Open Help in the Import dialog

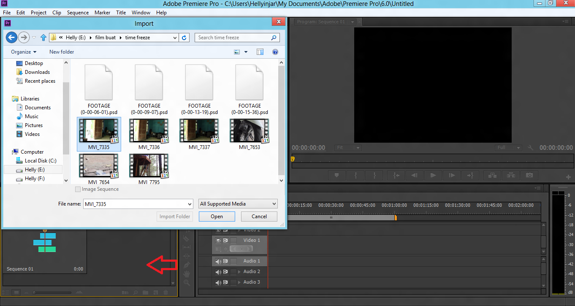[x=275, y=52]
